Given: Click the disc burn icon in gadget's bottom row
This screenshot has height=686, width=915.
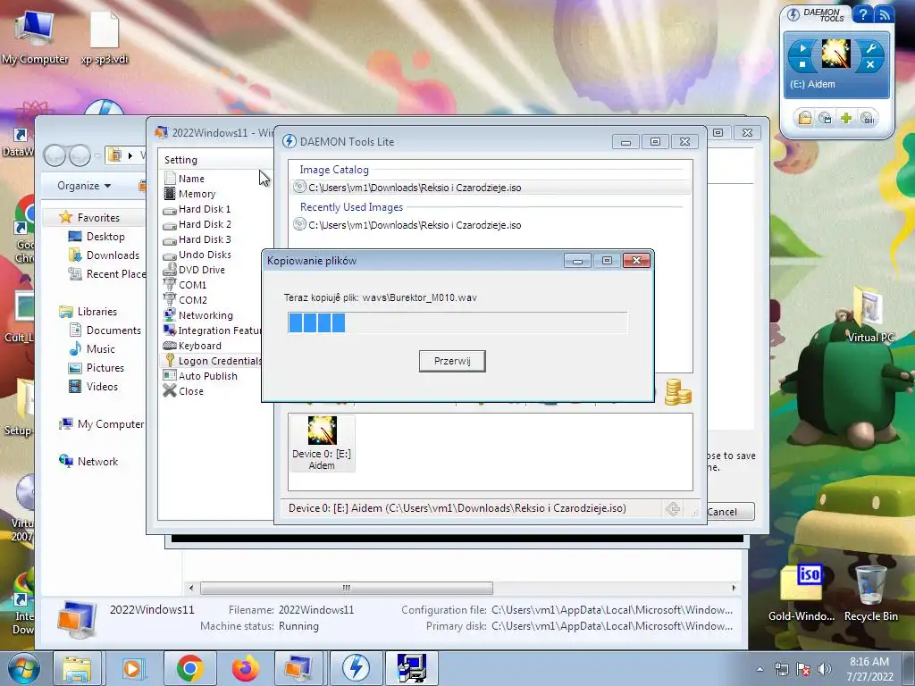Looking at the screenshot, I should point(868,119).
